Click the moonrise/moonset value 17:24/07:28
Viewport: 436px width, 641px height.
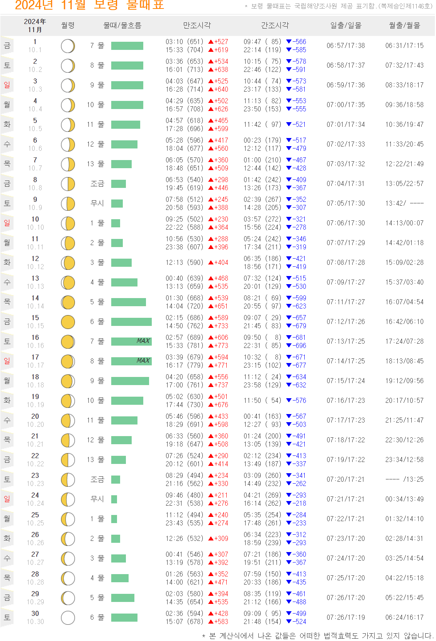coord(404,341)
